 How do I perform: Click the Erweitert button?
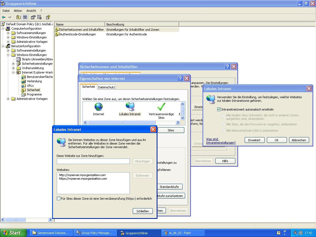coord(254,140)
